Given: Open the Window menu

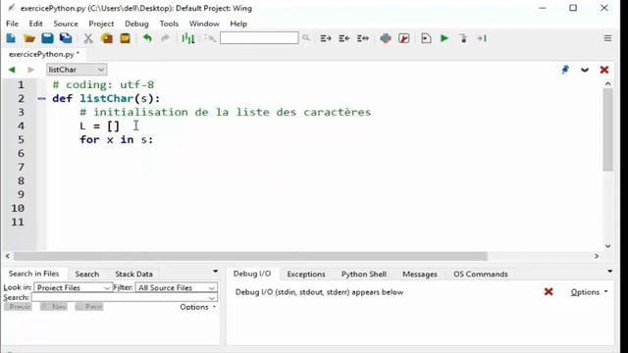Looking at the screenshot, I should 204,24.
